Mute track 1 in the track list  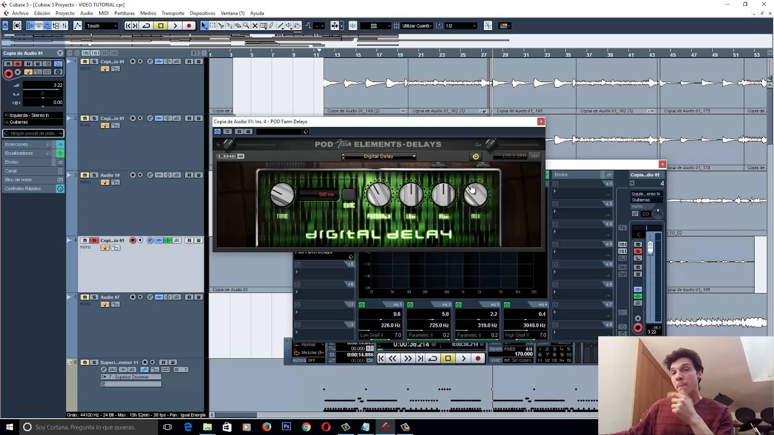tap(85, 62)
